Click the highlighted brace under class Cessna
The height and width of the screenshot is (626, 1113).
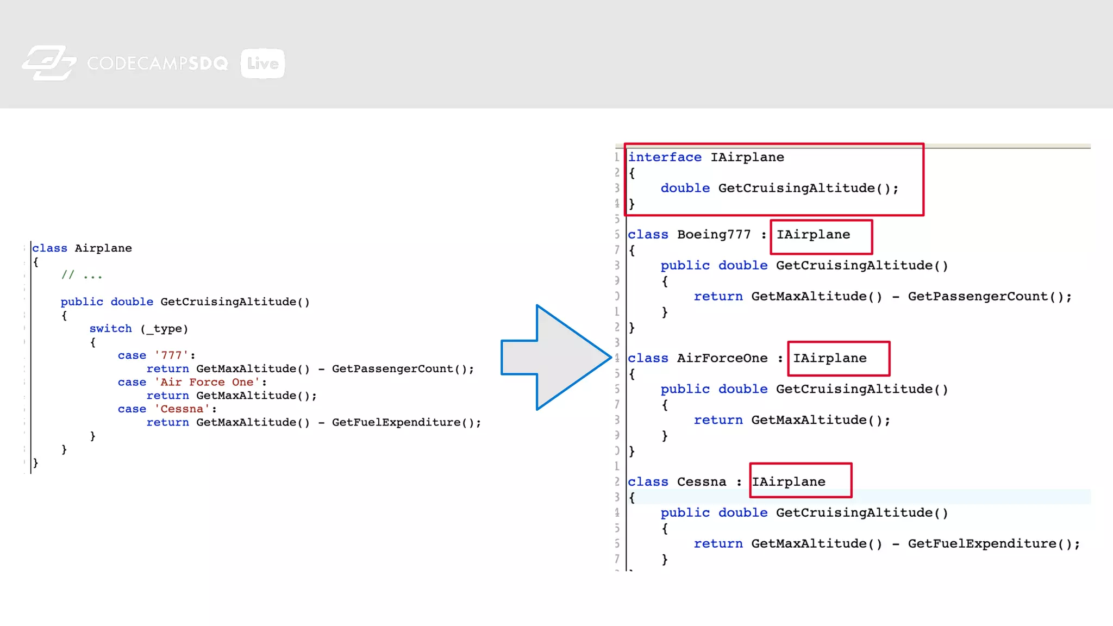(x=632, y=497)
